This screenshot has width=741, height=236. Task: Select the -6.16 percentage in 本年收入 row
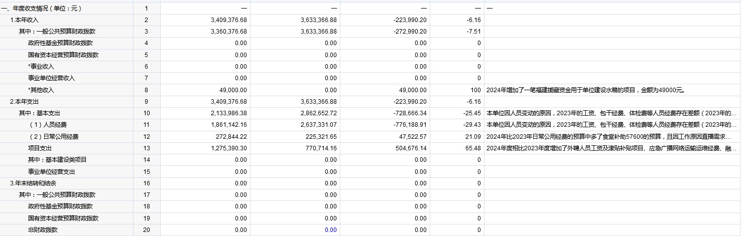point(473,20)
